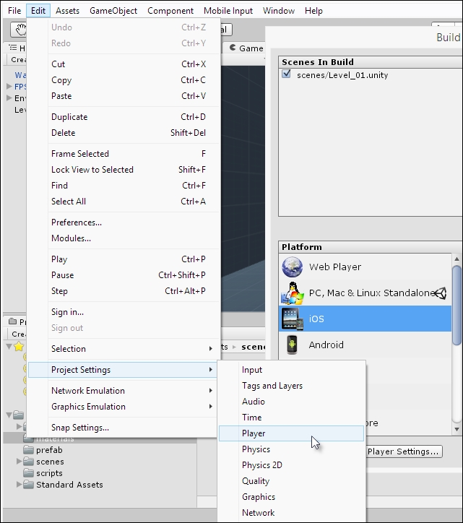Uncheck scenes/Level_01.unity in Scenes In Build

pyautogui.click(x=286, y=74)
